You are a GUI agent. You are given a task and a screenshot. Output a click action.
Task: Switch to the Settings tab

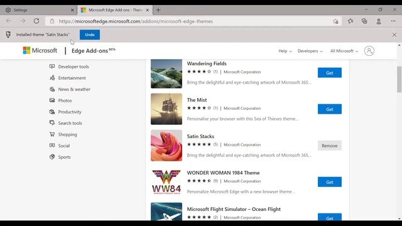(38, 10)
